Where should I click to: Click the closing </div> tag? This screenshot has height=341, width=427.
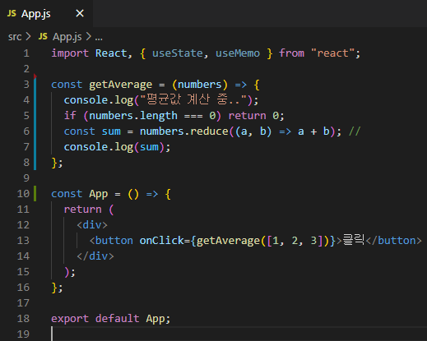click(x=95, y=256)
